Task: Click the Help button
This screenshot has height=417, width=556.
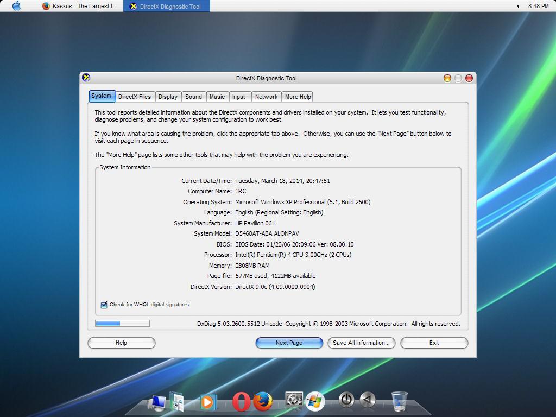Action: pos(121,343)
